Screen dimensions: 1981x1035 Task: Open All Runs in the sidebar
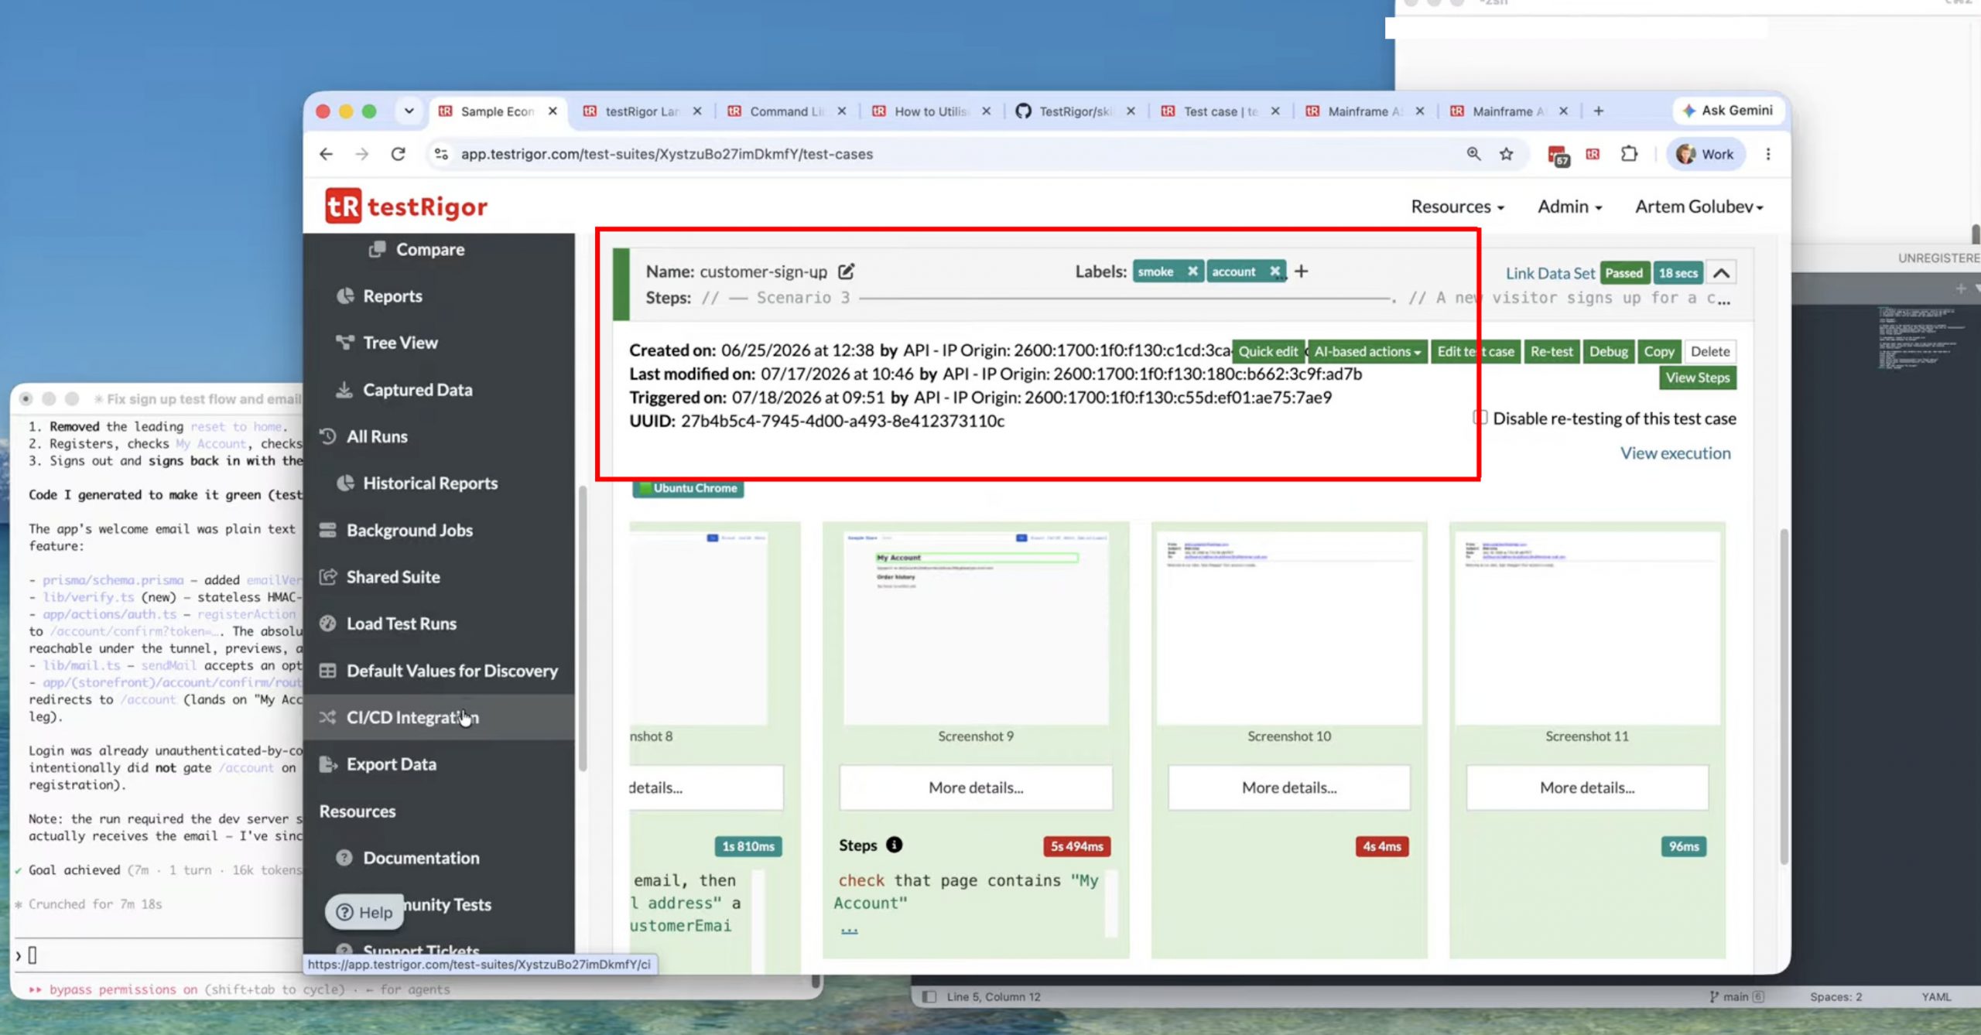[364, 436]
